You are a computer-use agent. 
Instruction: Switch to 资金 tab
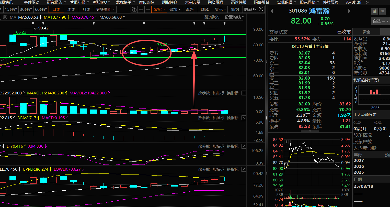pyautogui.click(x=366, y=32)
